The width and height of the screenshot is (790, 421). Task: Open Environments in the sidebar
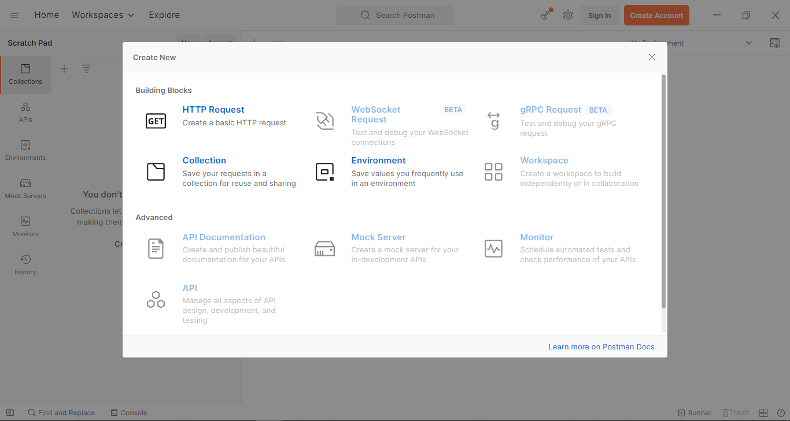tap(25, 151)
